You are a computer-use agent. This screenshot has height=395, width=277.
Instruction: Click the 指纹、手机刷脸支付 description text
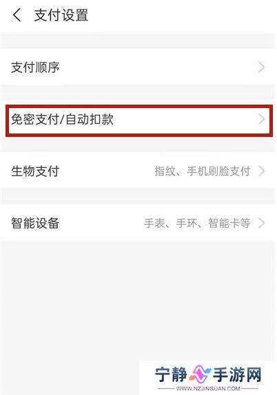[x=203, y=171]
